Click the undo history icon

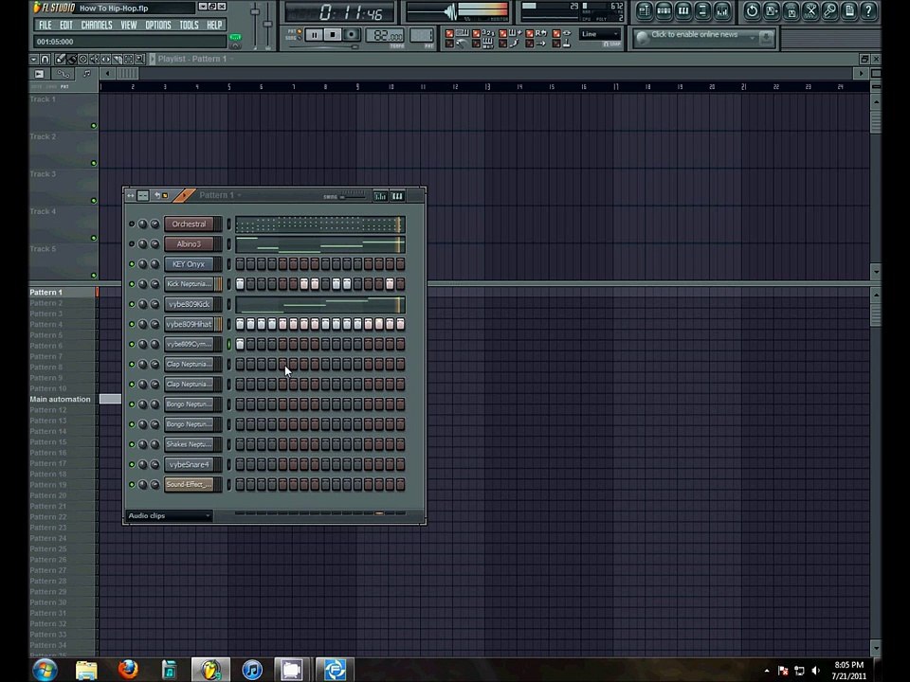click(x=752, y=10)
